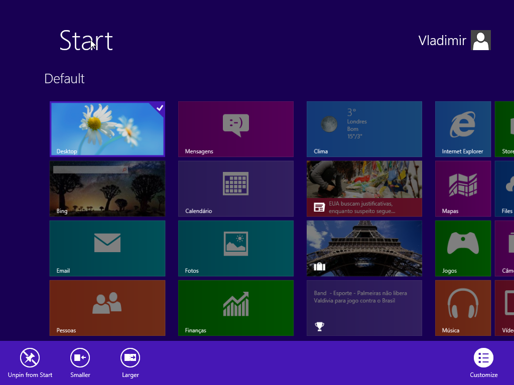Image resolution: width=514 pixels, height=385 pixels.
Task: Toggle the checkmark on Desktop tile
Action: point(159,108)
